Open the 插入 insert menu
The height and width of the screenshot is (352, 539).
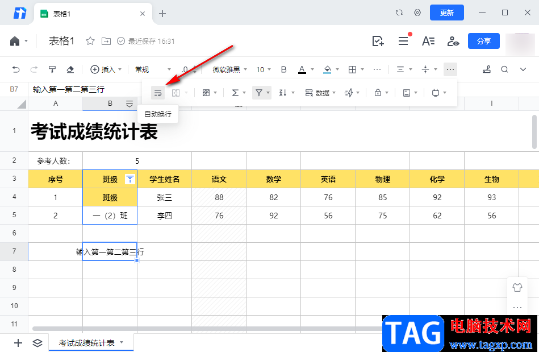pyautogui.click(x=106, y=69)
